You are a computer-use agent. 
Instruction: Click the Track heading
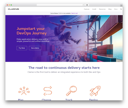point(69,100)
